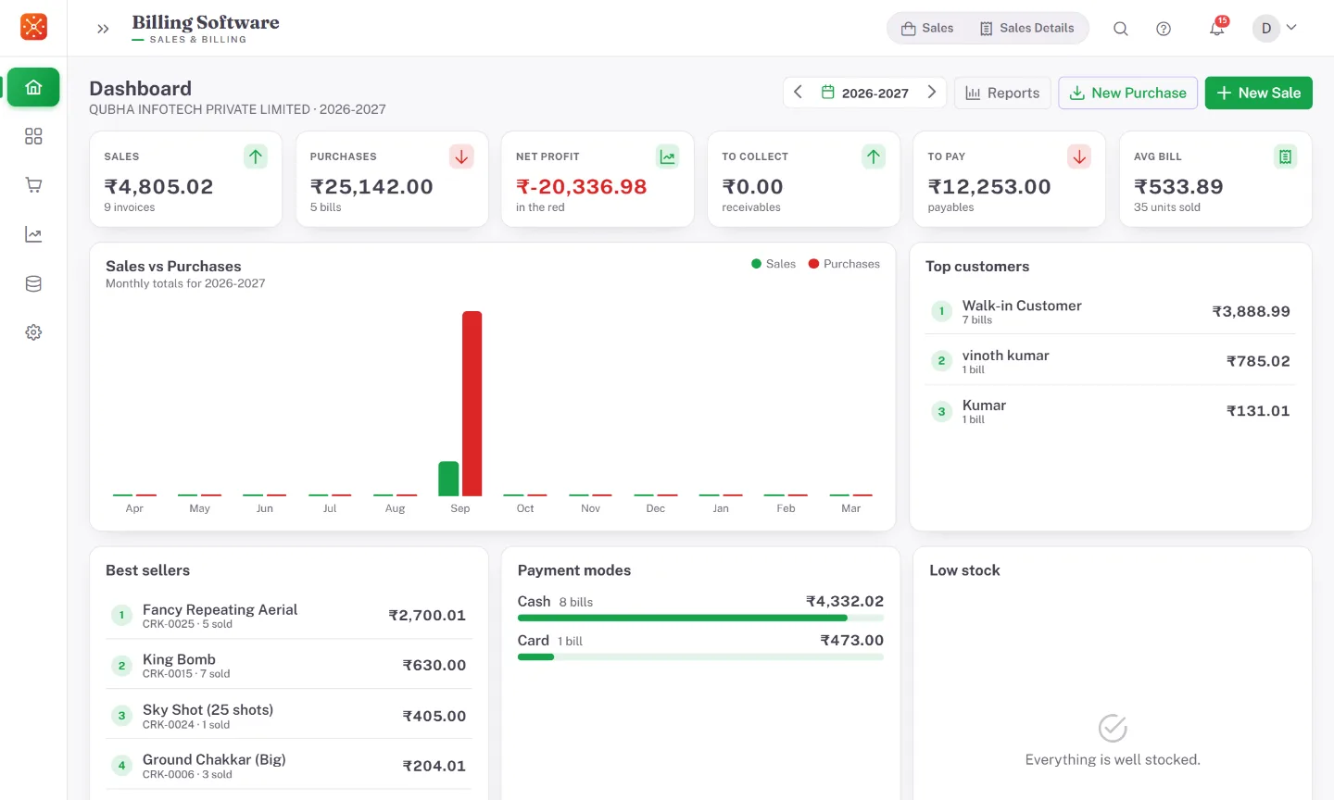Open the database sidebar icon
The width and height of the screenshot is (1334, 800).
click(x=33, y=283)
